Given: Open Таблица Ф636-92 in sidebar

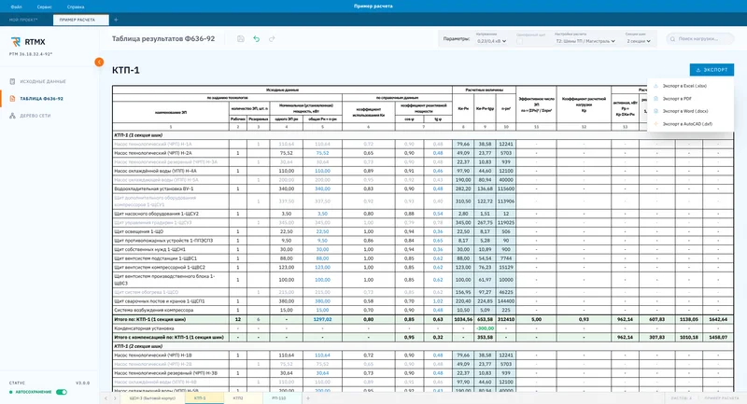Looking at the screenshot, I should click(41, 99).
